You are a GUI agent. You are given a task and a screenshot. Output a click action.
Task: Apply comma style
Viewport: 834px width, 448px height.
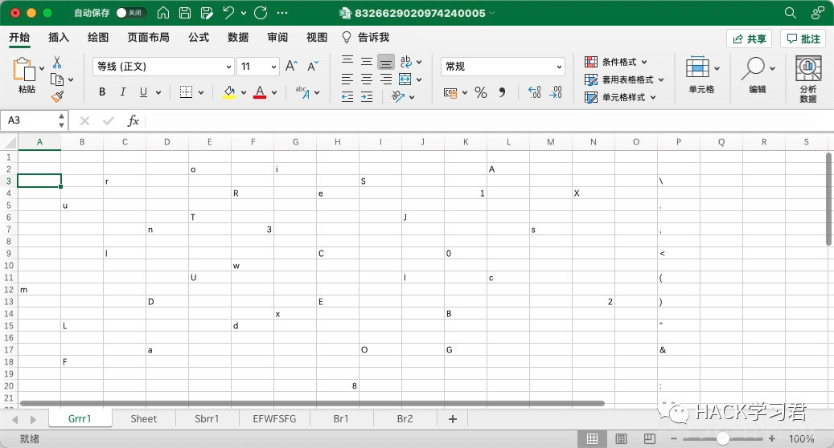[x=502, y=92]
